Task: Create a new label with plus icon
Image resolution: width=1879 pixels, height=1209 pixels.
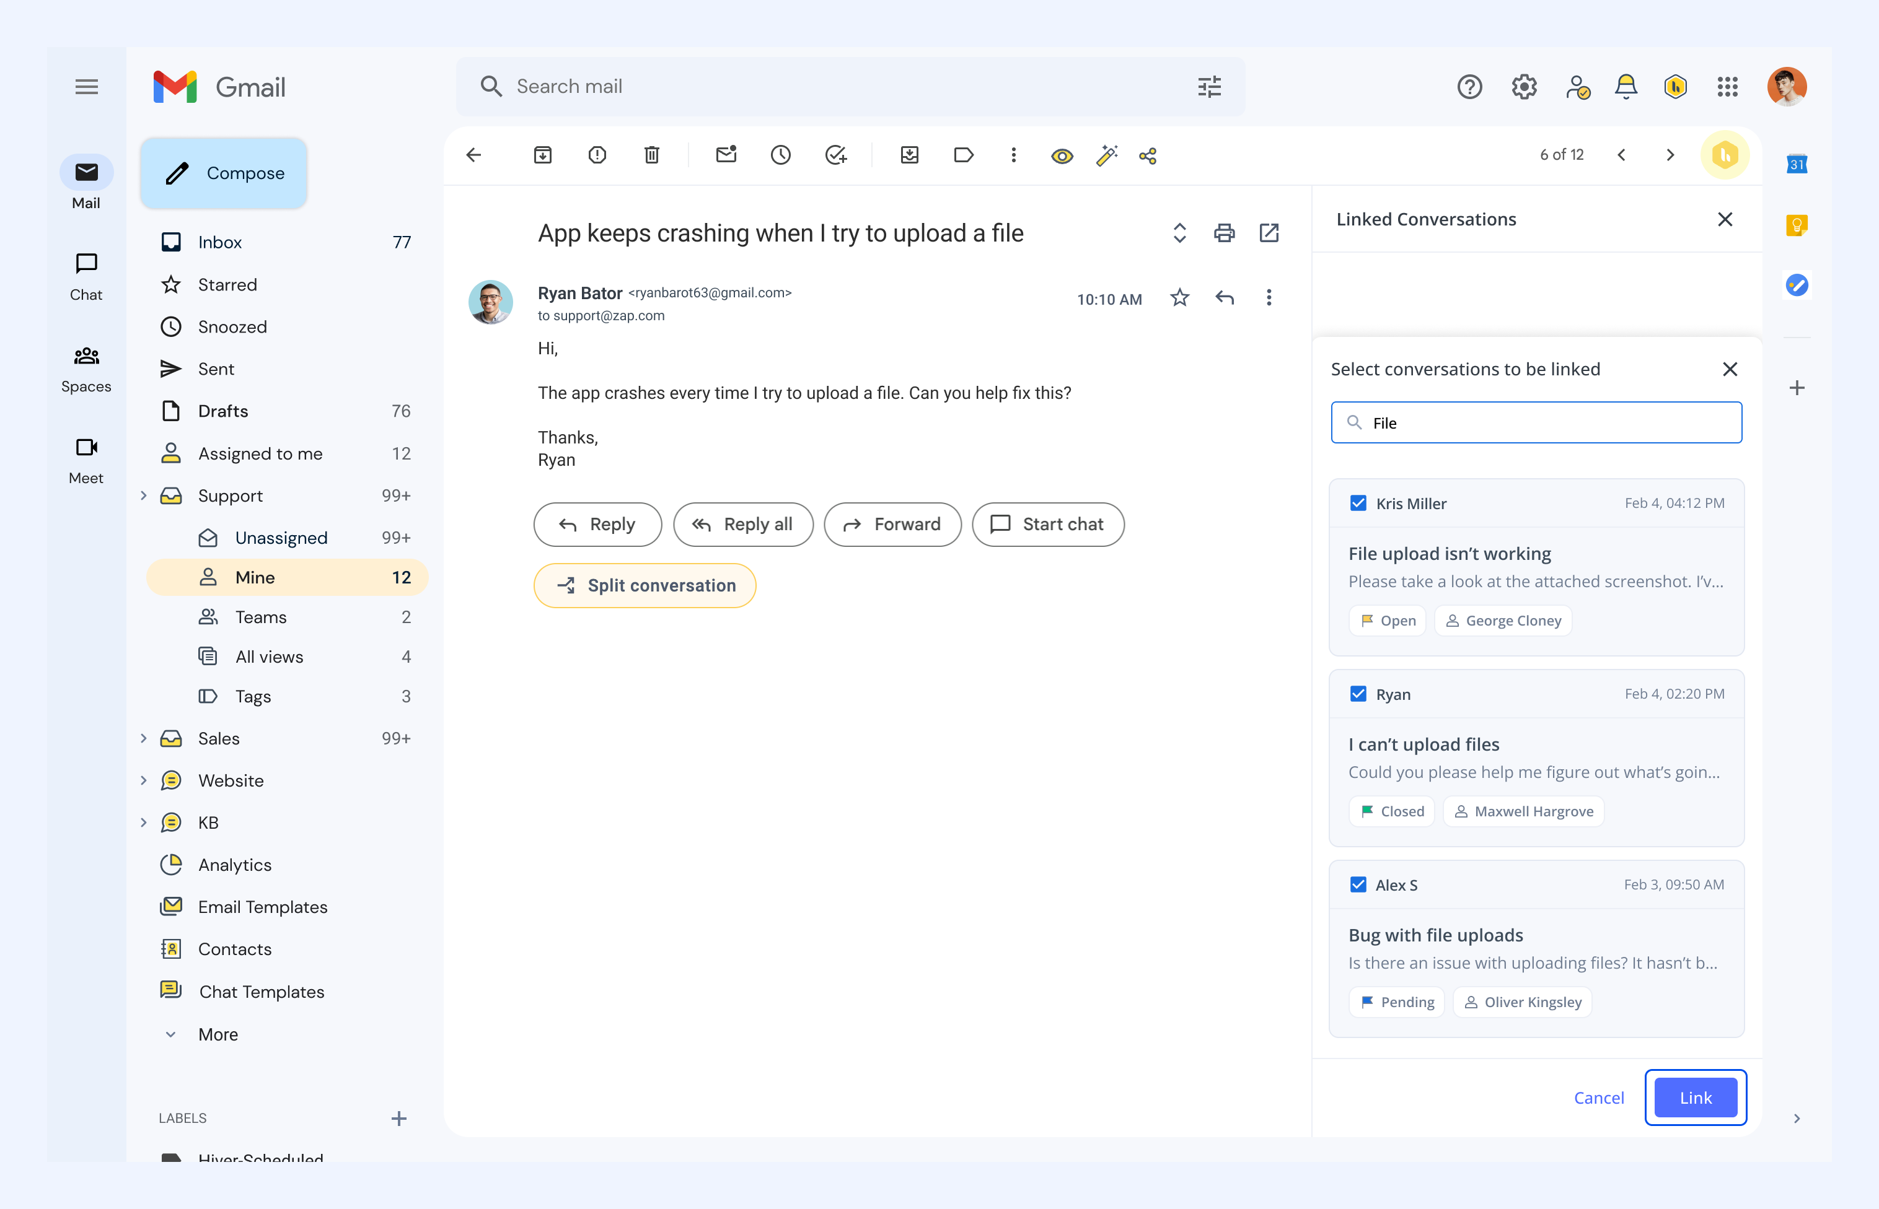Action: pos(398,1119)
